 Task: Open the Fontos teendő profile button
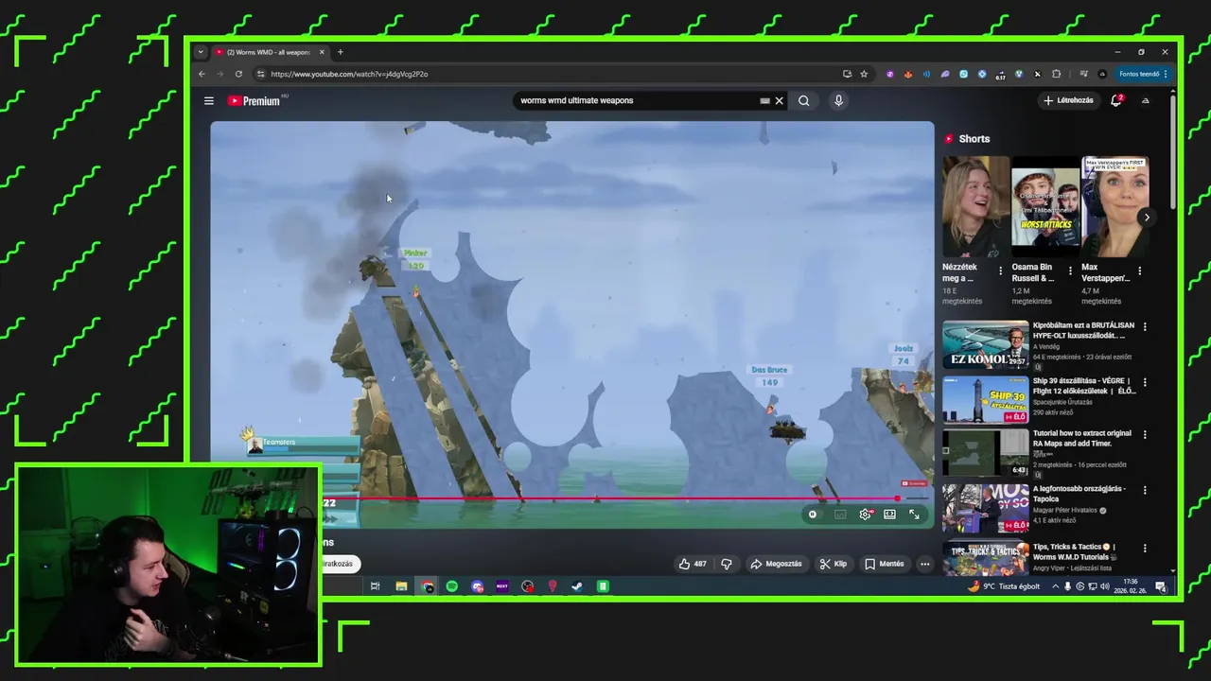1143,74
